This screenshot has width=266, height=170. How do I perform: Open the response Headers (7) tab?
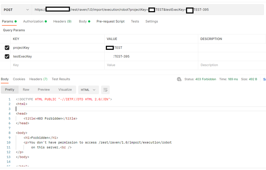pyautogui.click(x=38, y=79)
